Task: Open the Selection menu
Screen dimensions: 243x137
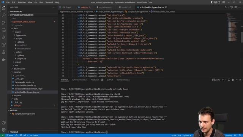Action: click(22, 2)
